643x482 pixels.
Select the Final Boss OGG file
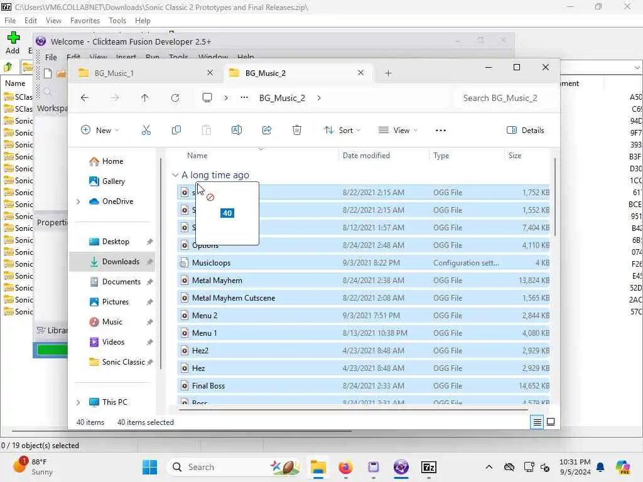pos(364,386)
